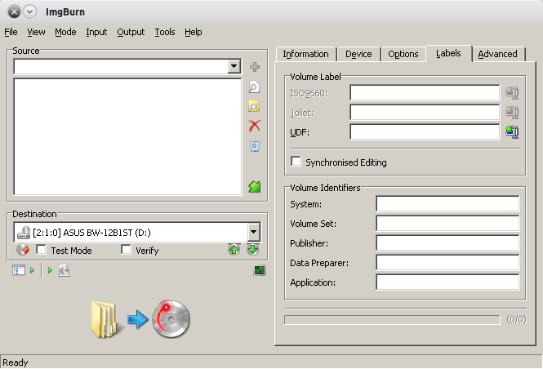
Task: Click the Publisher input field
Action: [447, 243]
